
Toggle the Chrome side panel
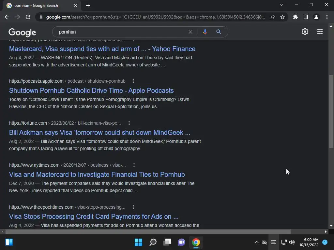point(306,17)
